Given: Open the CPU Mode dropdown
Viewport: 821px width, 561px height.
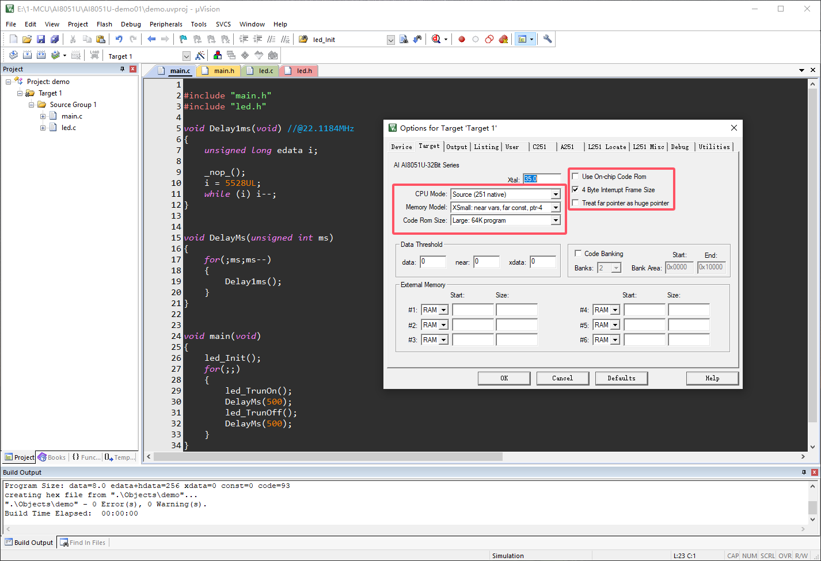Looking at the screenshot, I should [556, 194].
